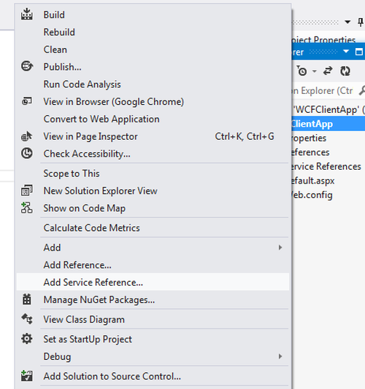Click the Refresh icon in Solution Explorer
Viewport: 365px width, 389px height.
(x=345, y=71)
